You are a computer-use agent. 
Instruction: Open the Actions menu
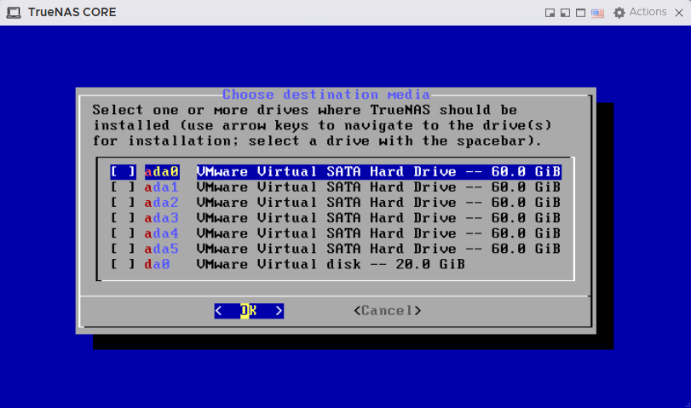click(x=648, y=12)
